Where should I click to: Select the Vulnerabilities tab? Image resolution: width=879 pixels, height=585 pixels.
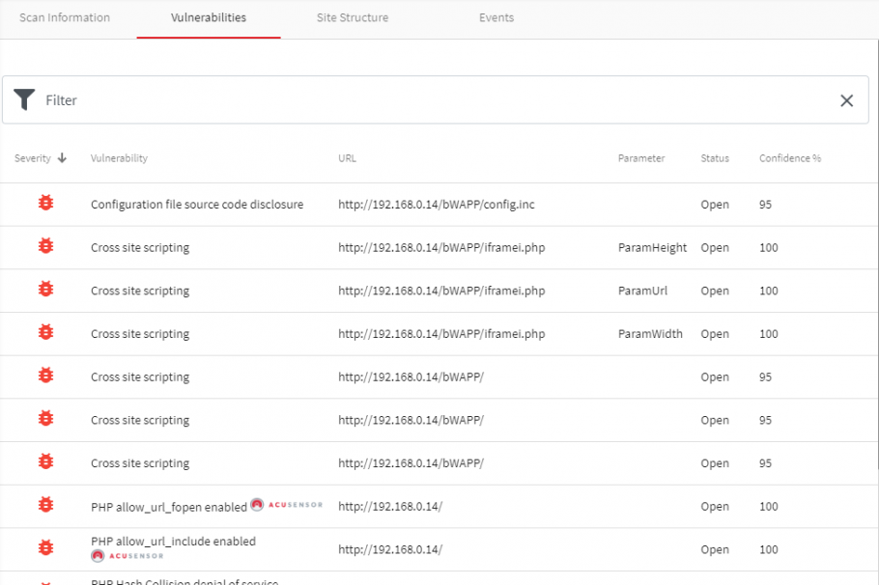209,18
